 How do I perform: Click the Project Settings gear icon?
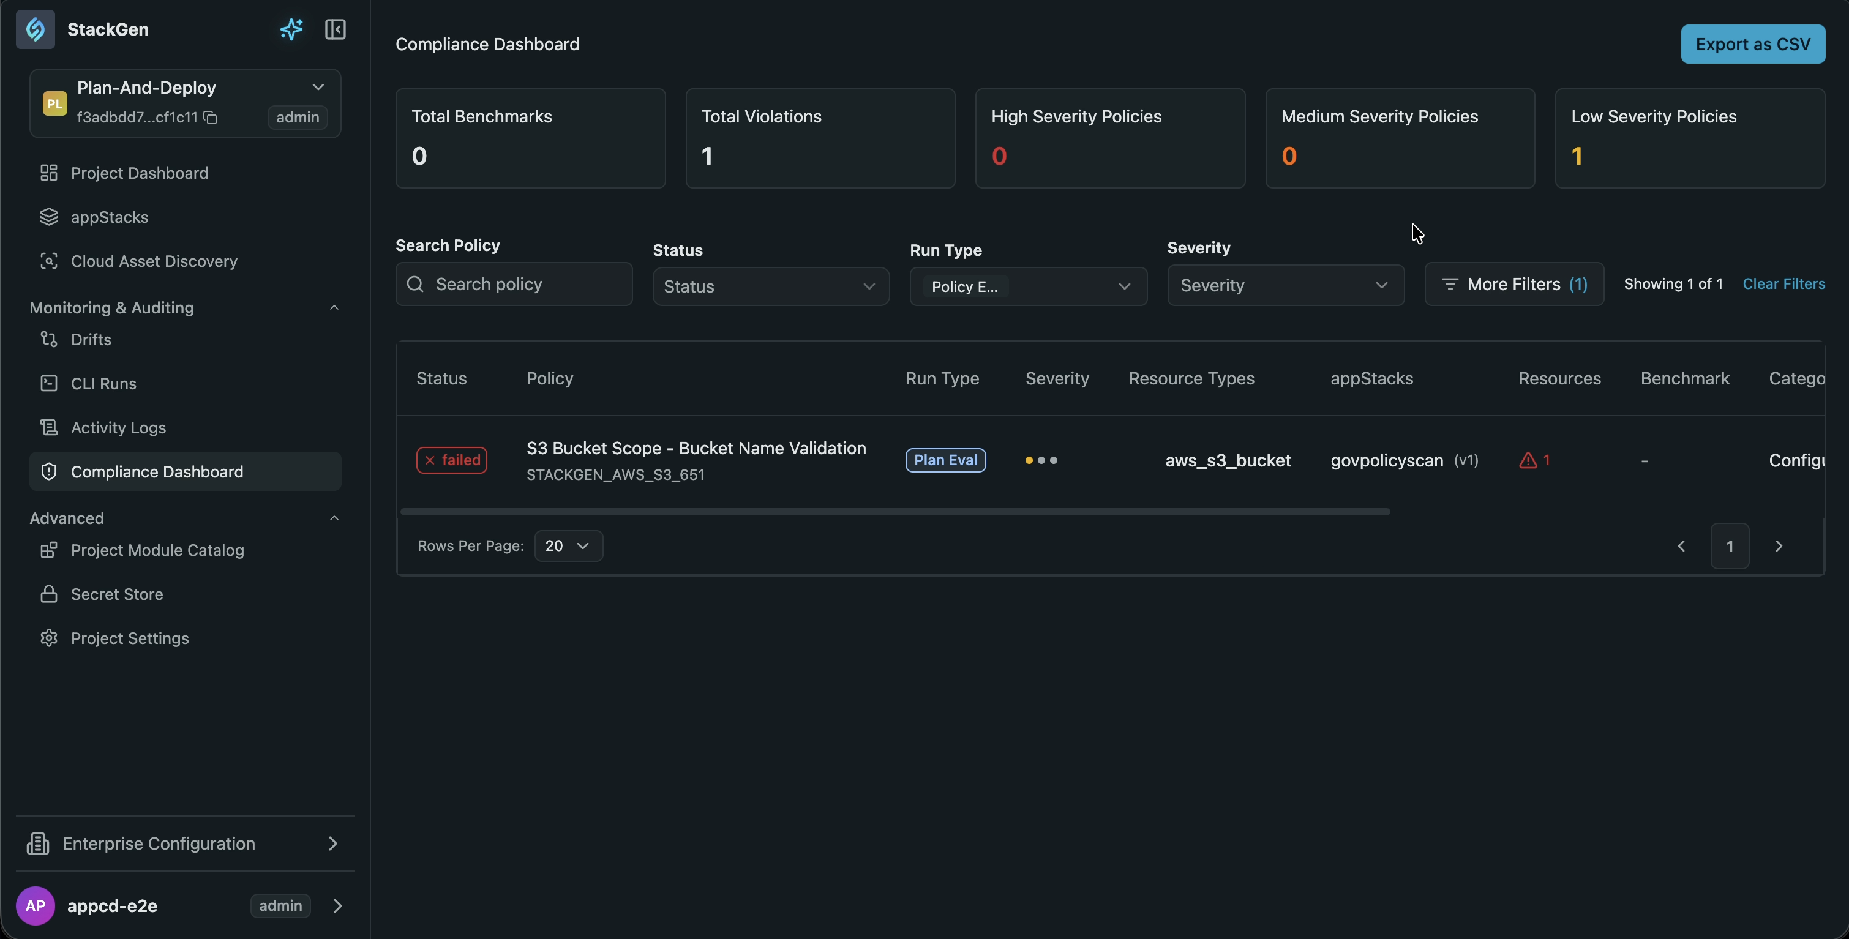point(49,638)
